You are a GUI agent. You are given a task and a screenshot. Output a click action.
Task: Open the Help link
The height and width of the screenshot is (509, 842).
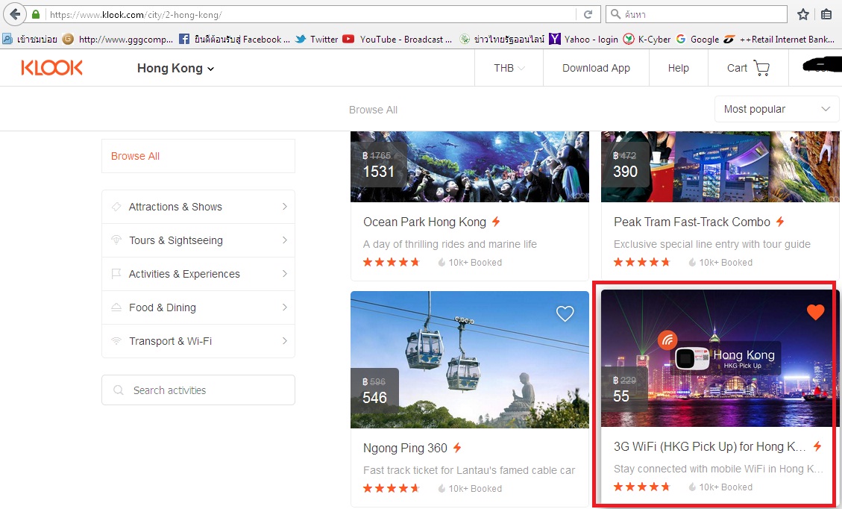678,68
